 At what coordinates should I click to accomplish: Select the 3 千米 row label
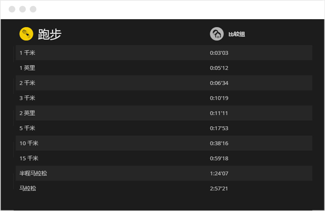coord(27,98)
